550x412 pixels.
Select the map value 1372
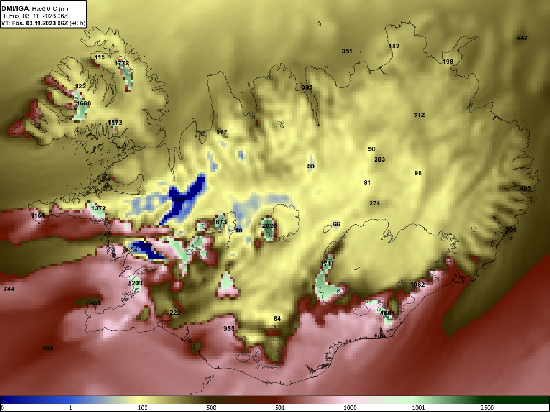click(98, 208)
